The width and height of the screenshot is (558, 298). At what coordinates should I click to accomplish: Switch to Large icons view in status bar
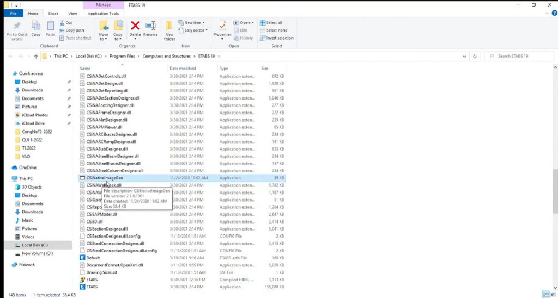click(x=553, y=294)
